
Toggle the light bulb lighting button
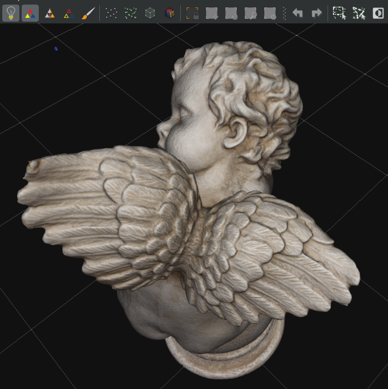[11, 13]
